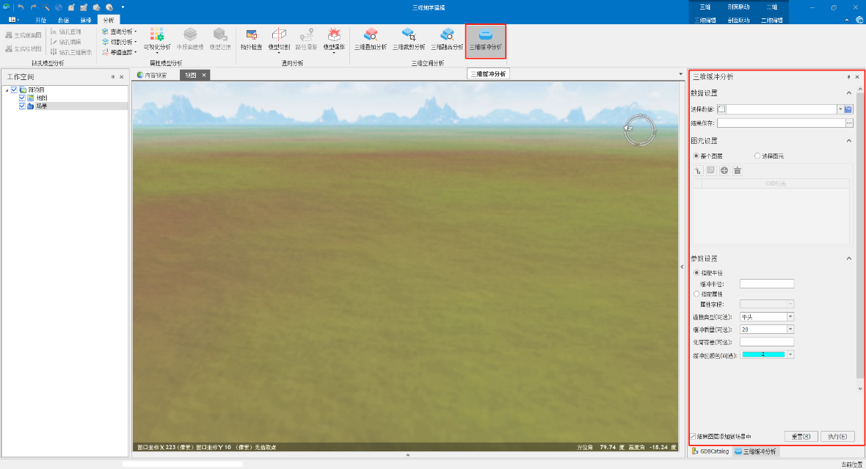Click the 三维裁剪分析 ribbon icon
Screen dimensions: 866x469
[408, 40]
